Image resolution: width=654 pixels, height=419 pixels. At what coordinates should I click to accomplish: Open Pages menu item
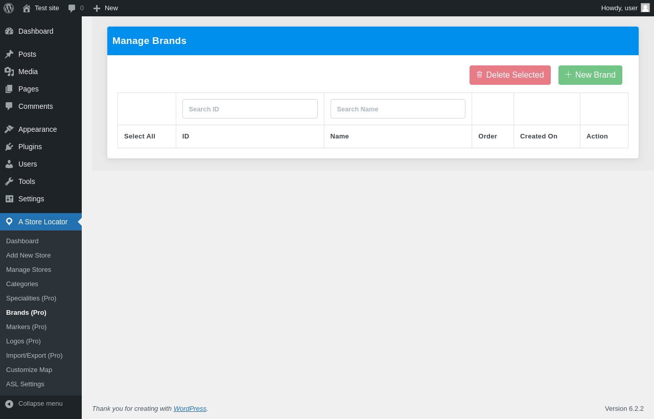(x=41, y=89)
